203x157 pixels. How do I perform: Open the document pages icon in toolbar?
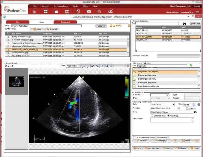point(78,12)
